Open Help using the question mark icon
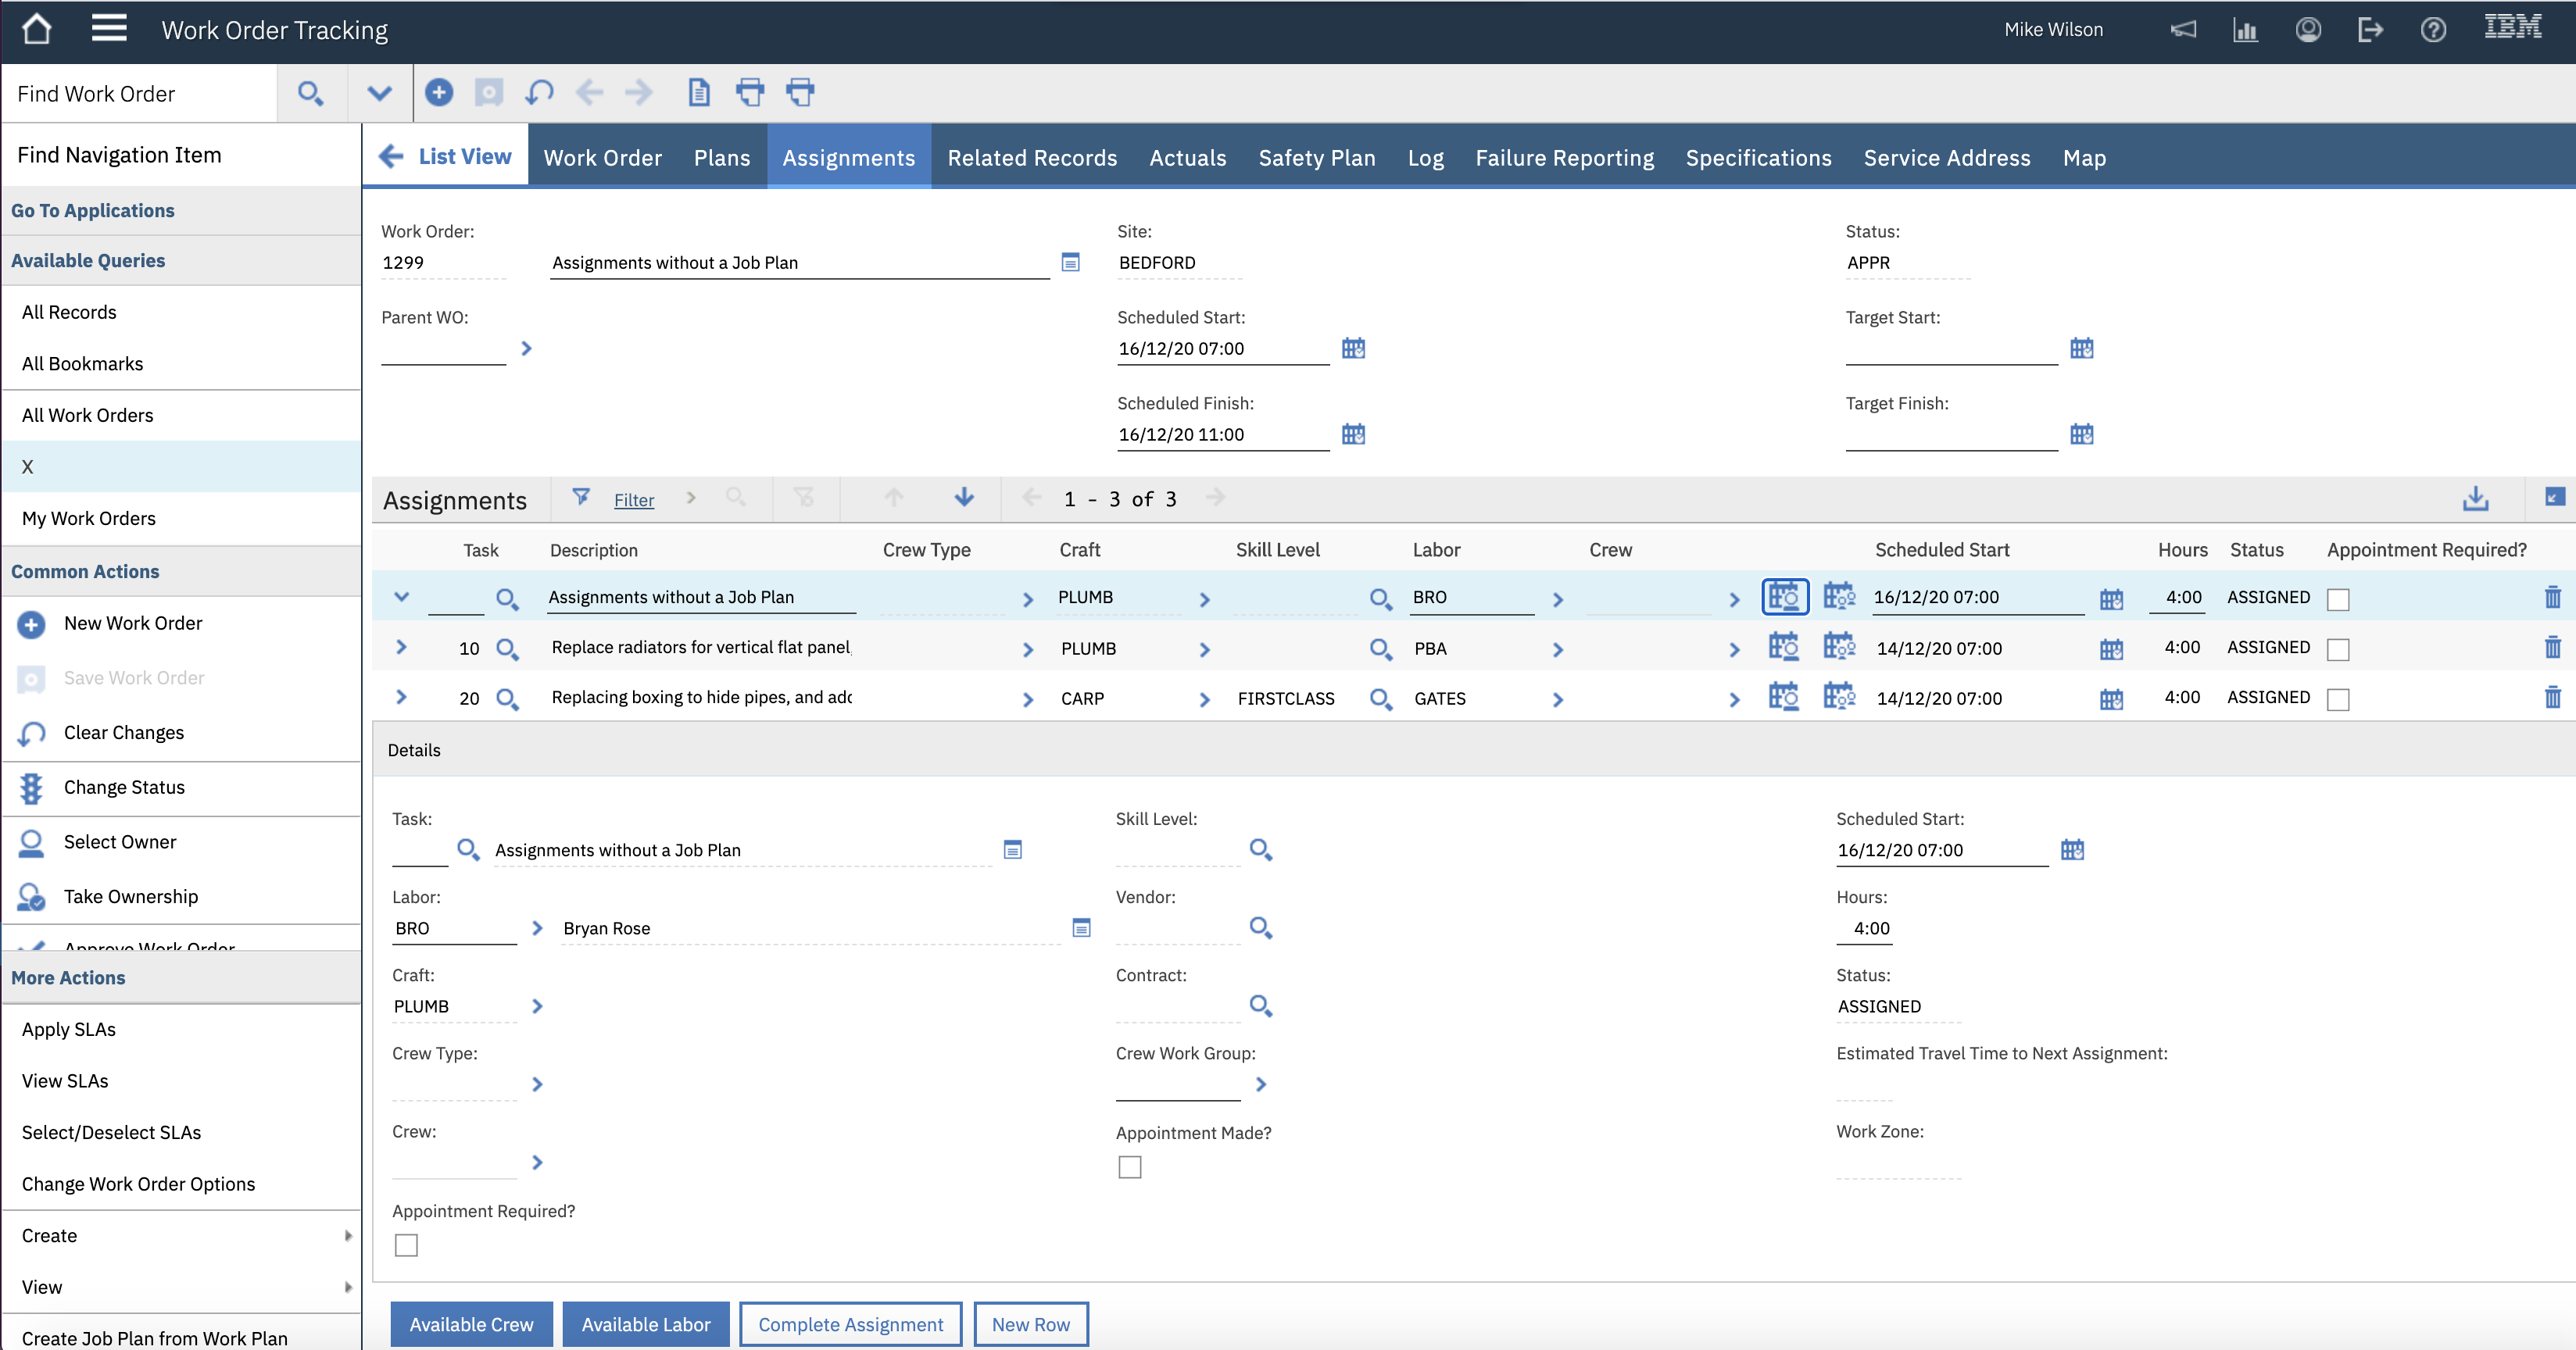2576x1350 pixels. (x=2433, y=30)
